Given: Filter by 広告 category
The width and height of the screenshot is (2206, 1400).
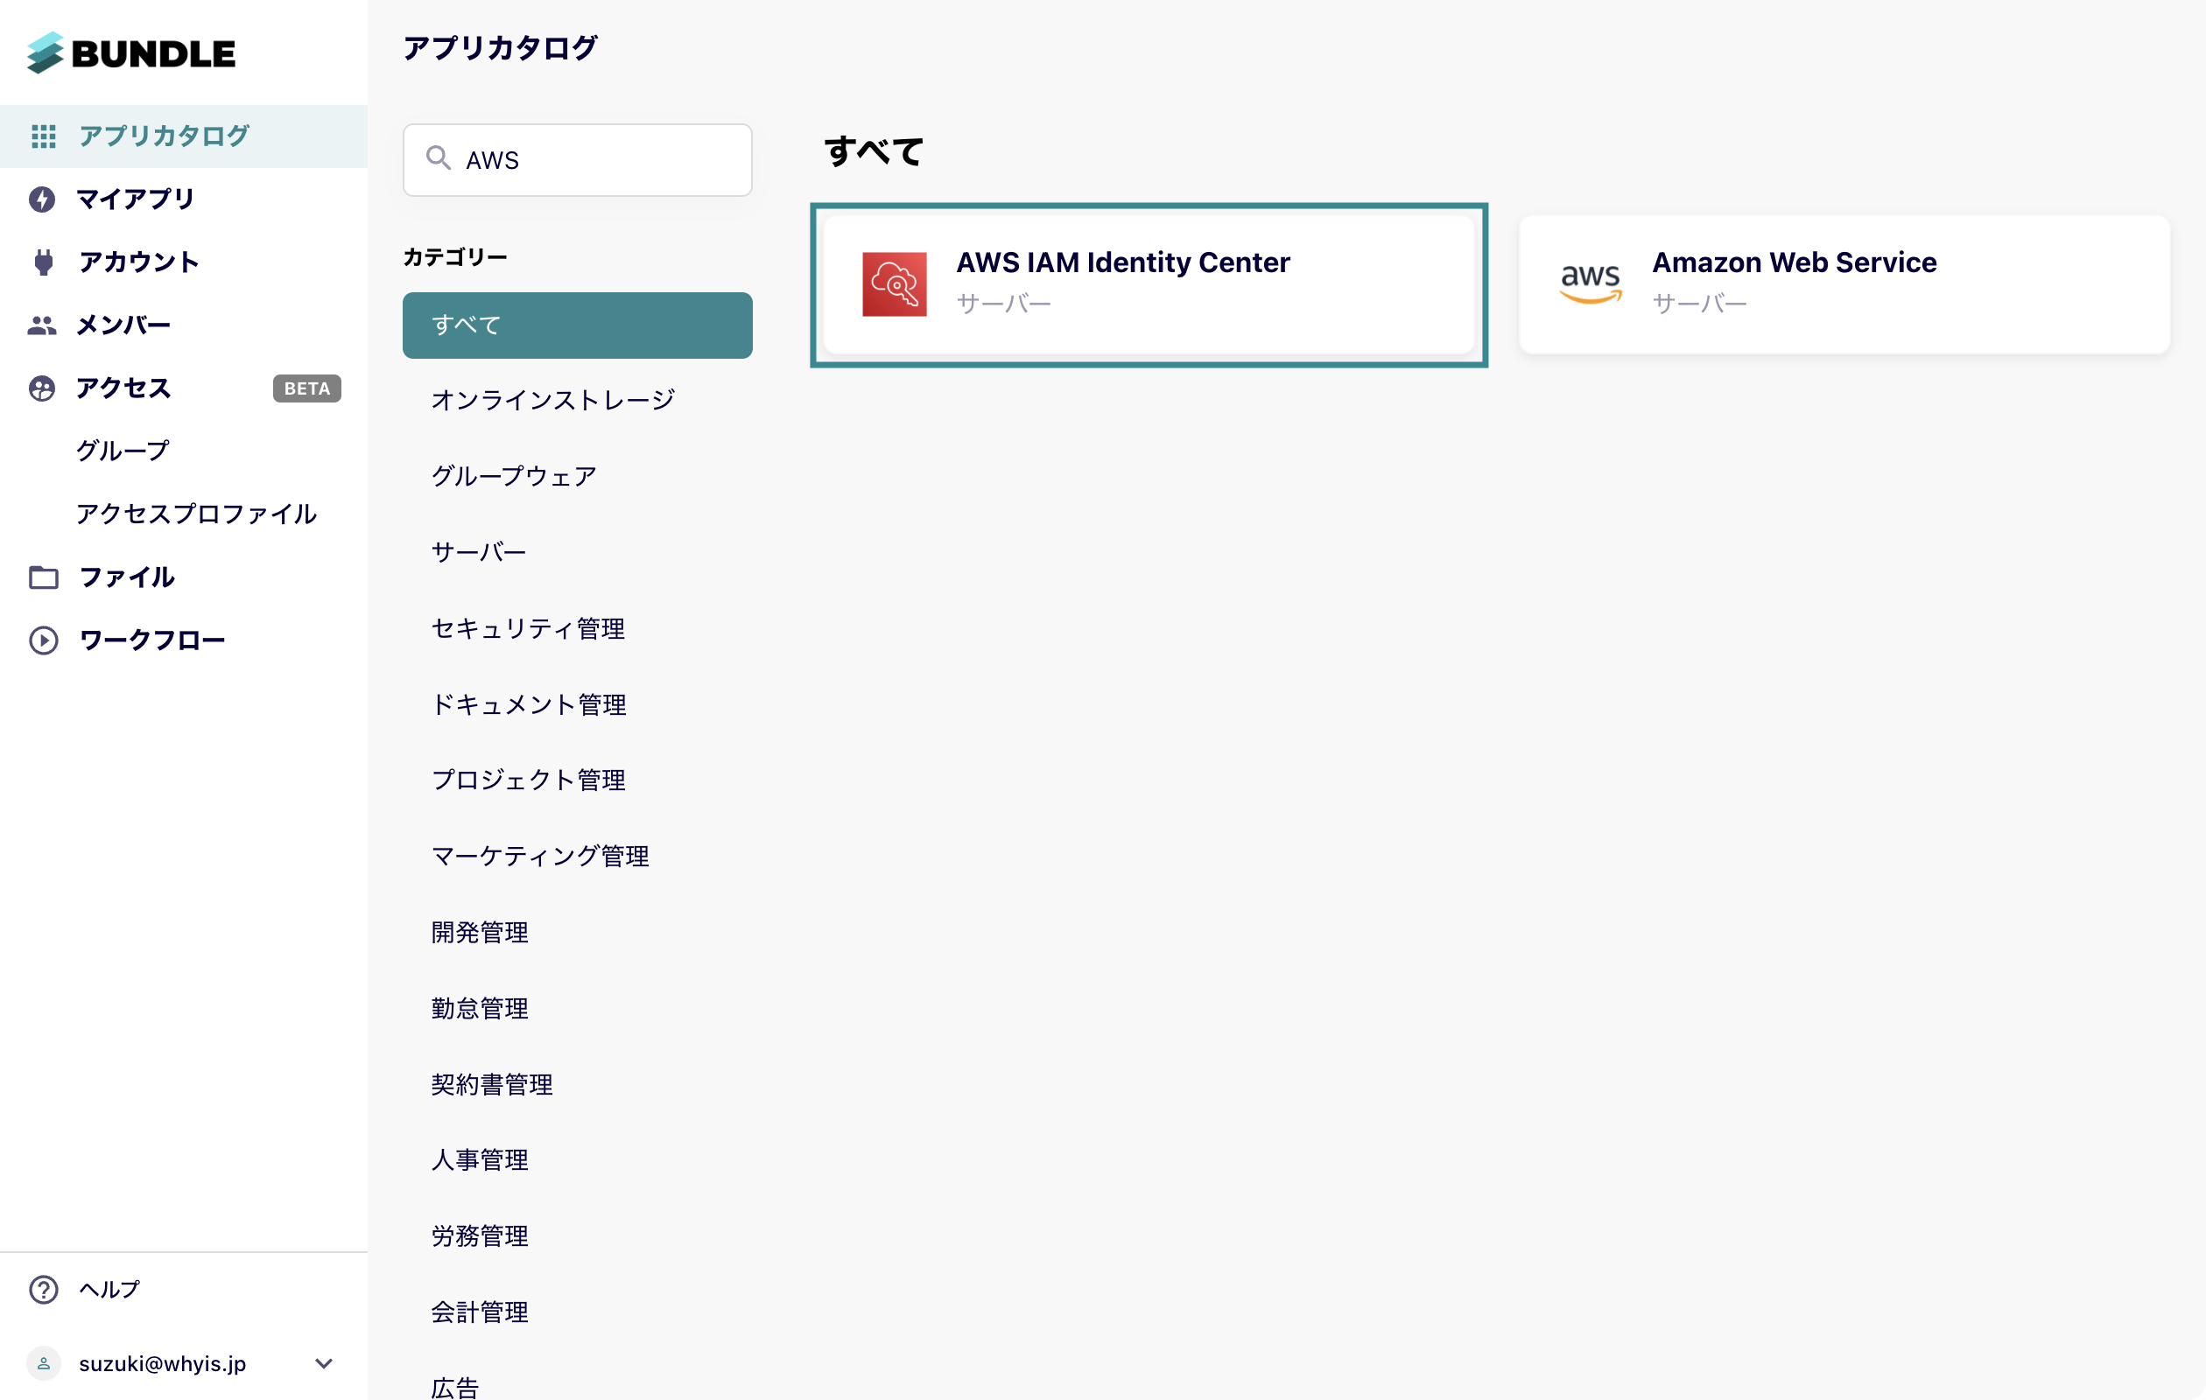Looking at the screenshot, I should pos(455,1389).
